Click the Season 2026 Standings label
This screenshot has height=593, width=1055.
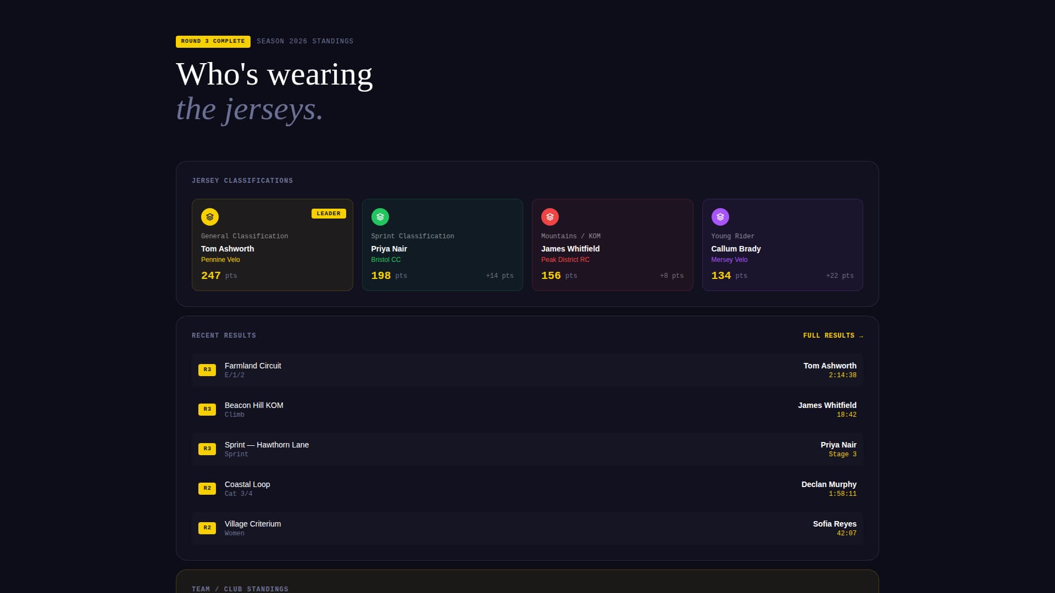[305, 41]
